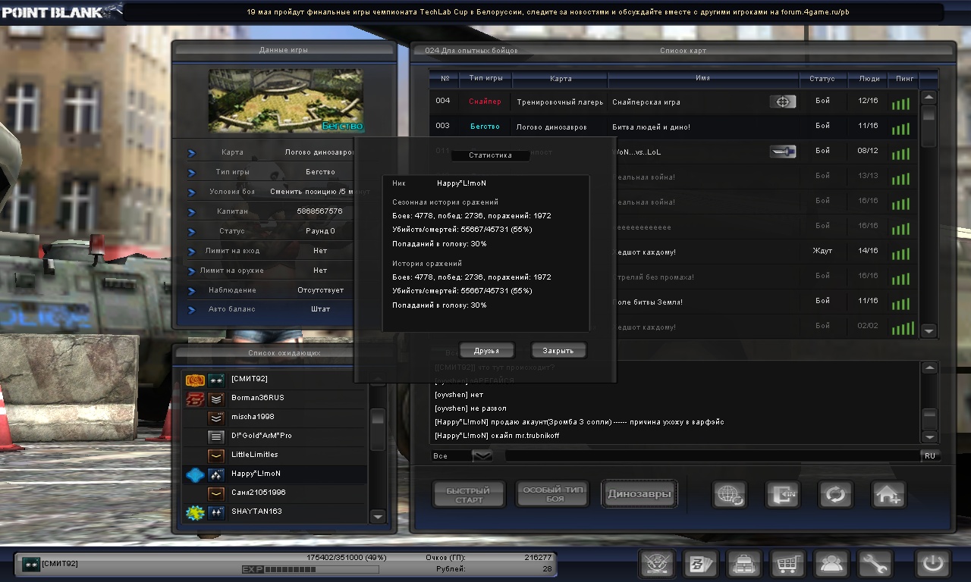
Task: Expand the Лимит на вход arrow
Action: coord(192,252)
